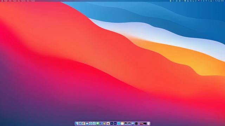The height and width of the screenshot is (126, 225).
Task: Launch Adobe After Effects from the Dock
Action: coord(115,124)
